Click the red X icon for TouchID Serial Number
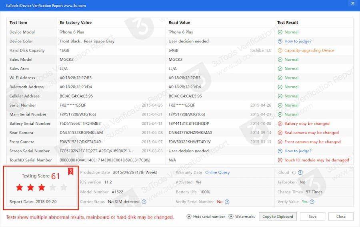 pos(280,160)
